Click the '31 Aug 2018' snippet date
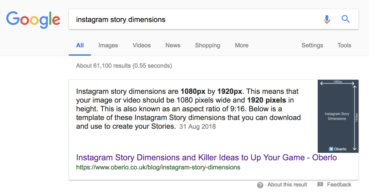Screen dimensions: 369x196 pyautogui.click(x=197, y=127)
